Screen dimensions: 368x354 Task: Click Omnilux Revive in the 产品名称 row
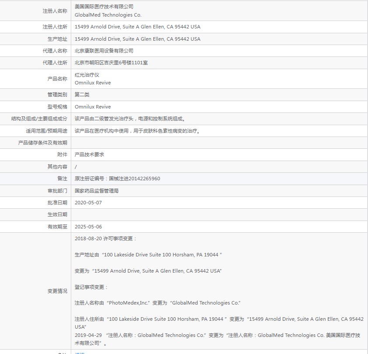pos(93,83)
